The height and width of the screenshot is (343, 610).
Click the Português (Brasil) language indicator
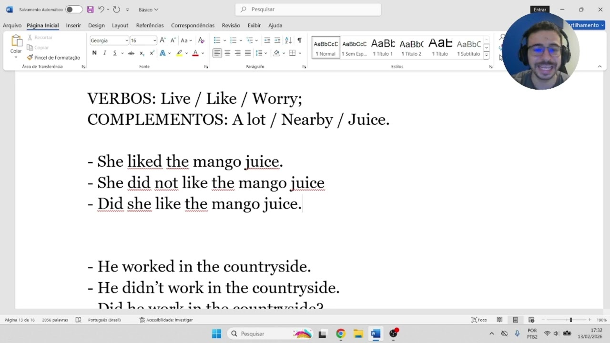[x=104, y=320]
